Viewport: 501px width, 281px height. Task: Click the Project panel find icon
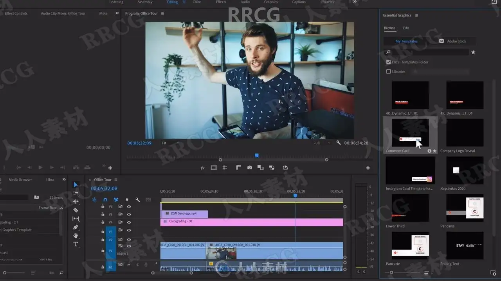(61, 273)
